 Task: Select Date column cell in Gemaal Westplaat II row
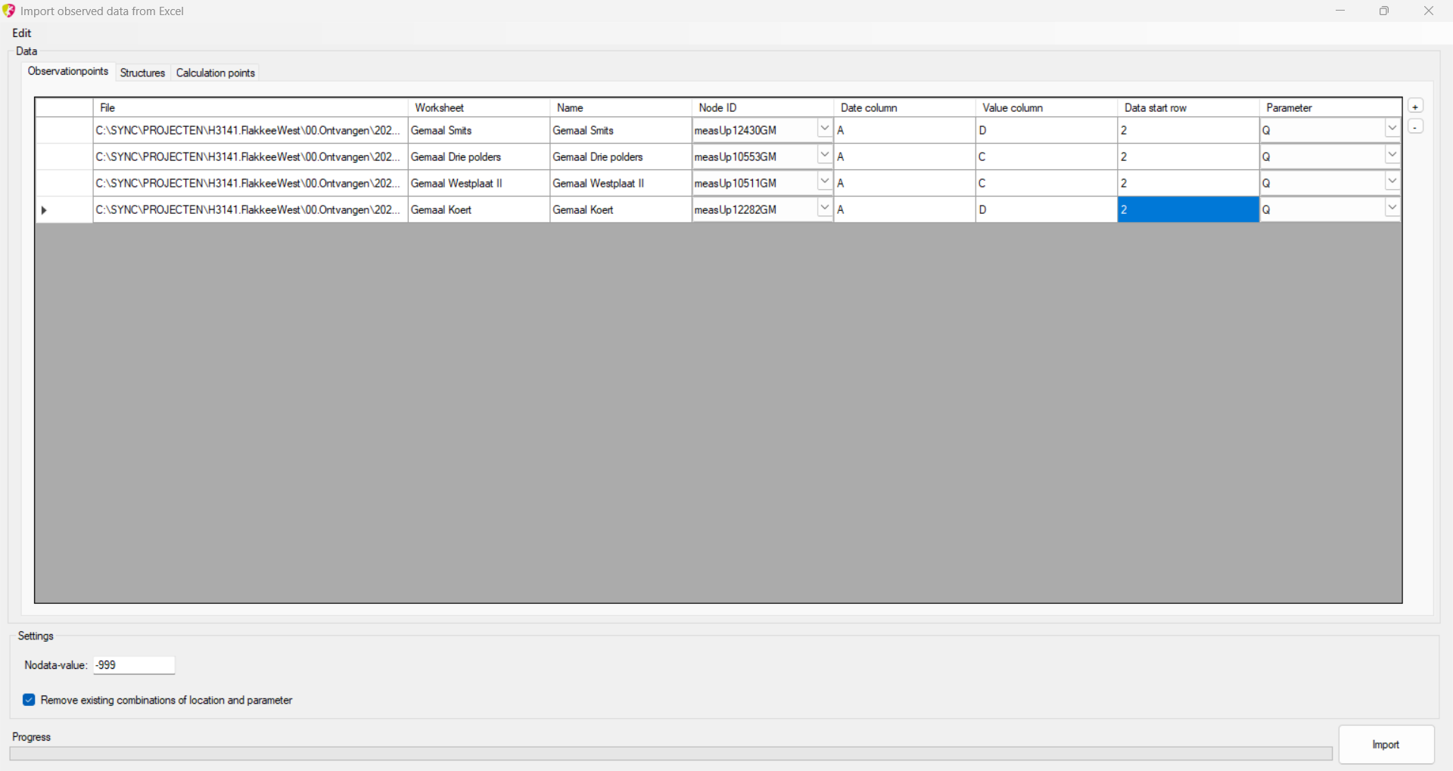point(904,183)
